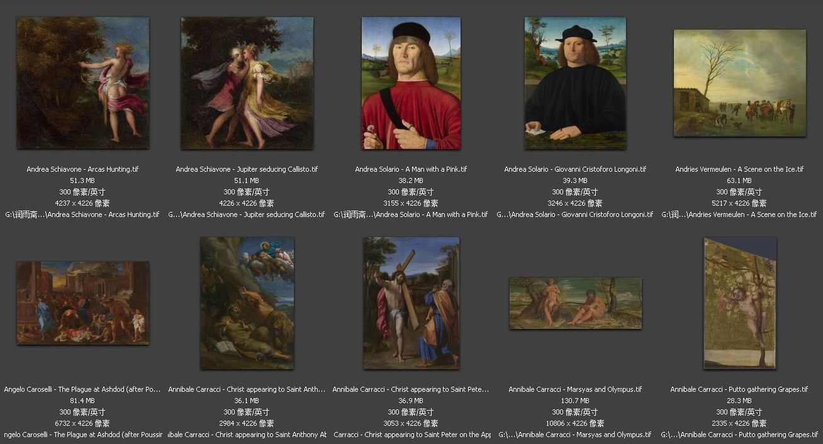
Task: Click the Arcas Hunting file path text
Action: [82, 214]
